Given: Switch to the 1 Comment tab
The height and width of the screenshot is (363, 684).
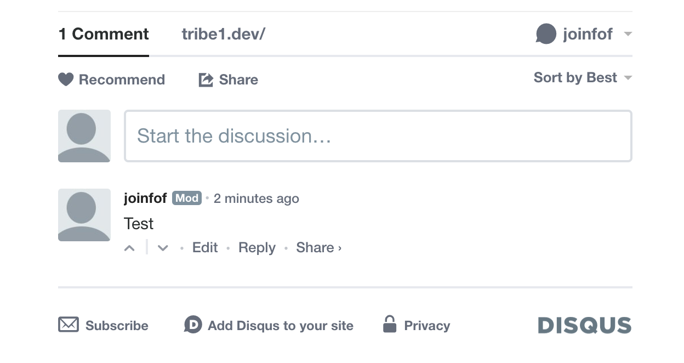Looking at the screenshot, I should 104,34.
